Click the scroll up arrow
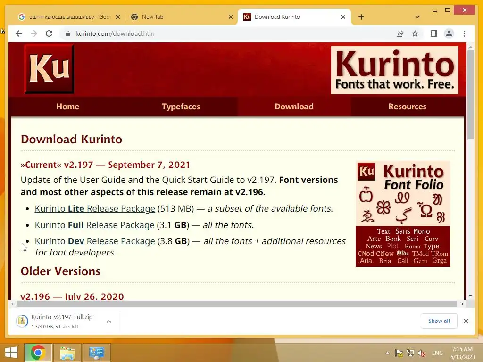483x362 pixels. [470, 47]
